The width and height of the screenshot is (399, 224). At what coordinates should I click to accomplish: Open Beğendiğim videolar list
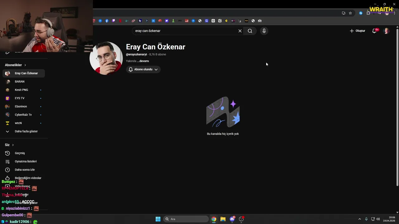(24, 178)
